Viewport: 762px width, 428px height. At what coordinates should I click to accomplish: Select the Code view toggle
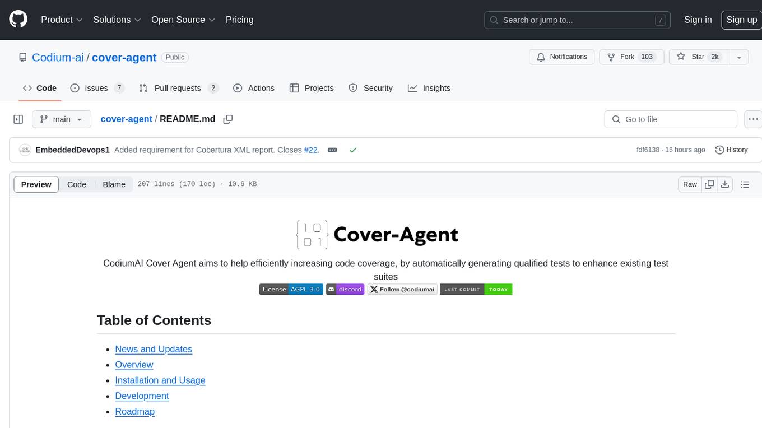point(77,184)
